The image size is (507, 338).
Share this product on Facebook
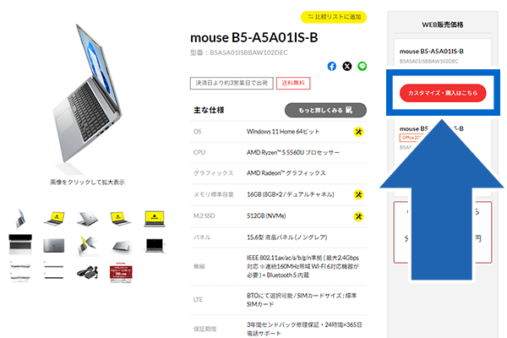click(x=332, y=66)
